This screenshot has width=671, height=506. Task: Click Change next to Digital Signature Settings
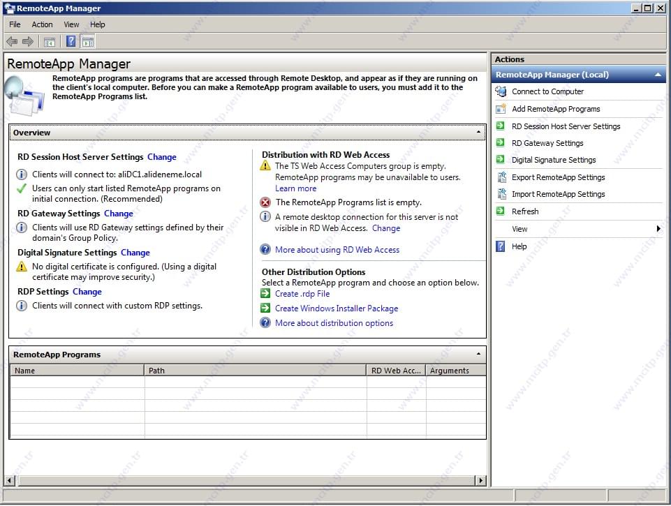click(135, 253)
